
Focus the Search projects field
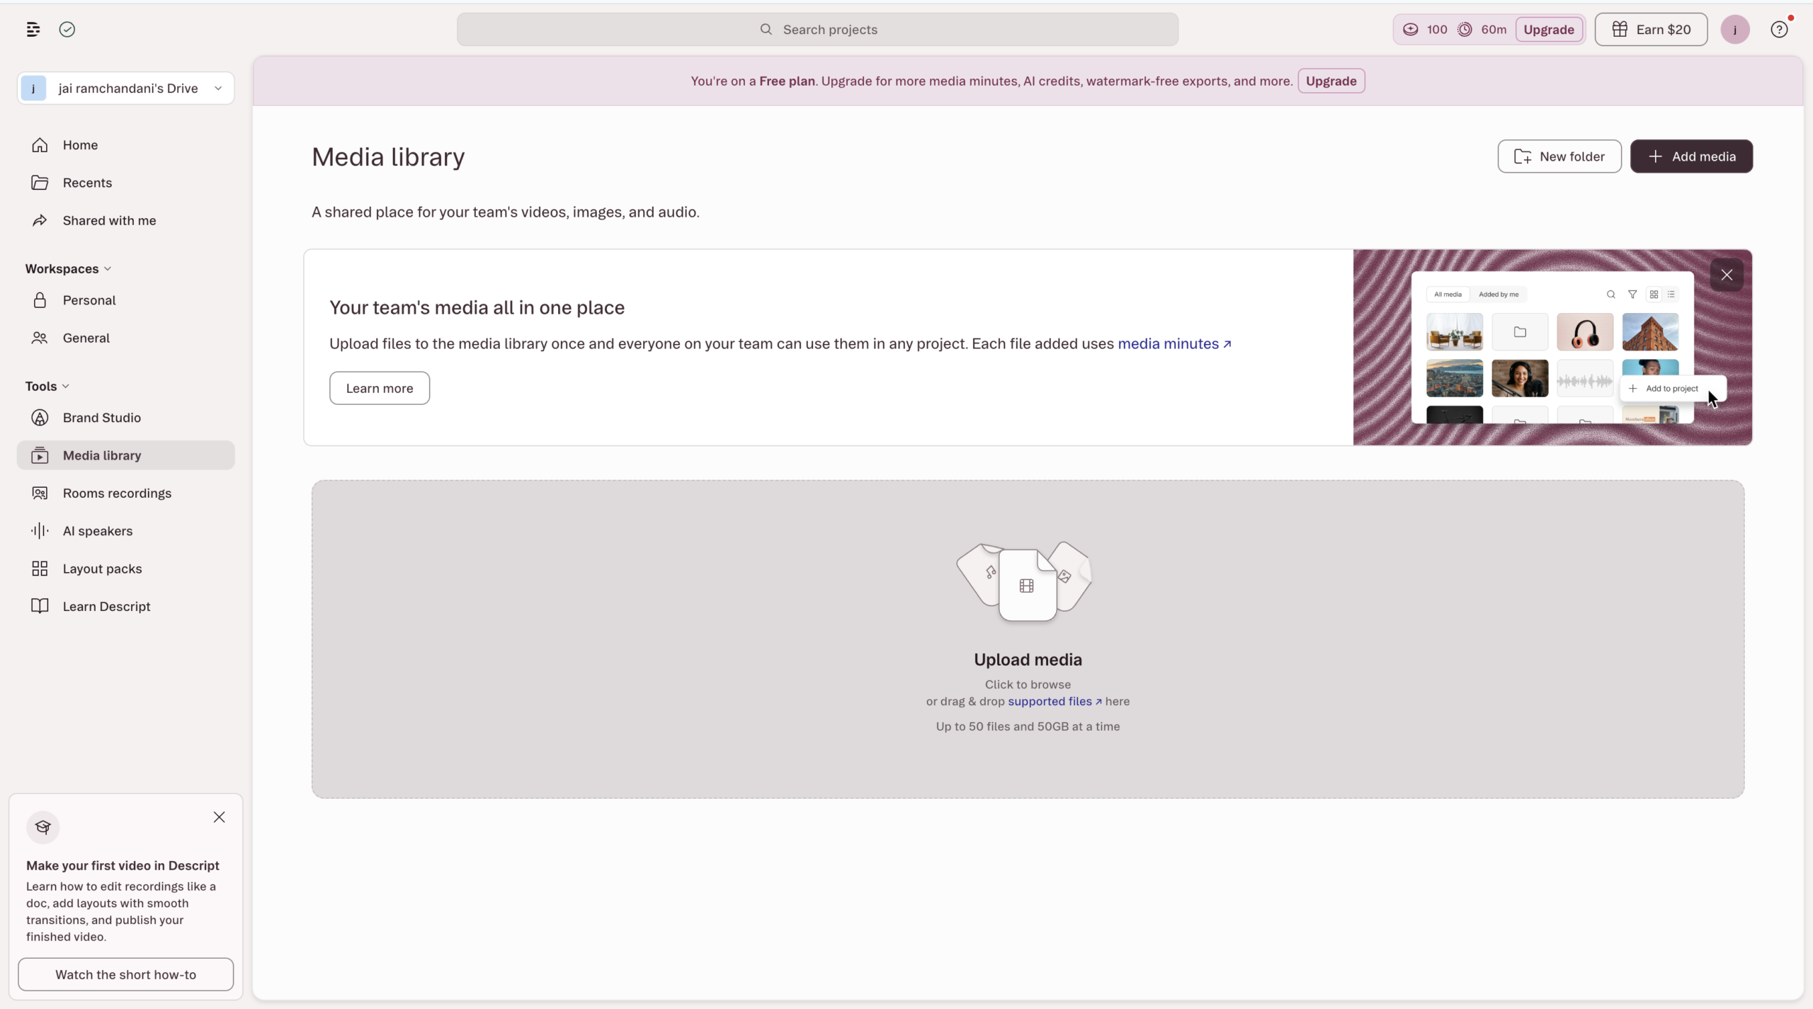(817, 29)
